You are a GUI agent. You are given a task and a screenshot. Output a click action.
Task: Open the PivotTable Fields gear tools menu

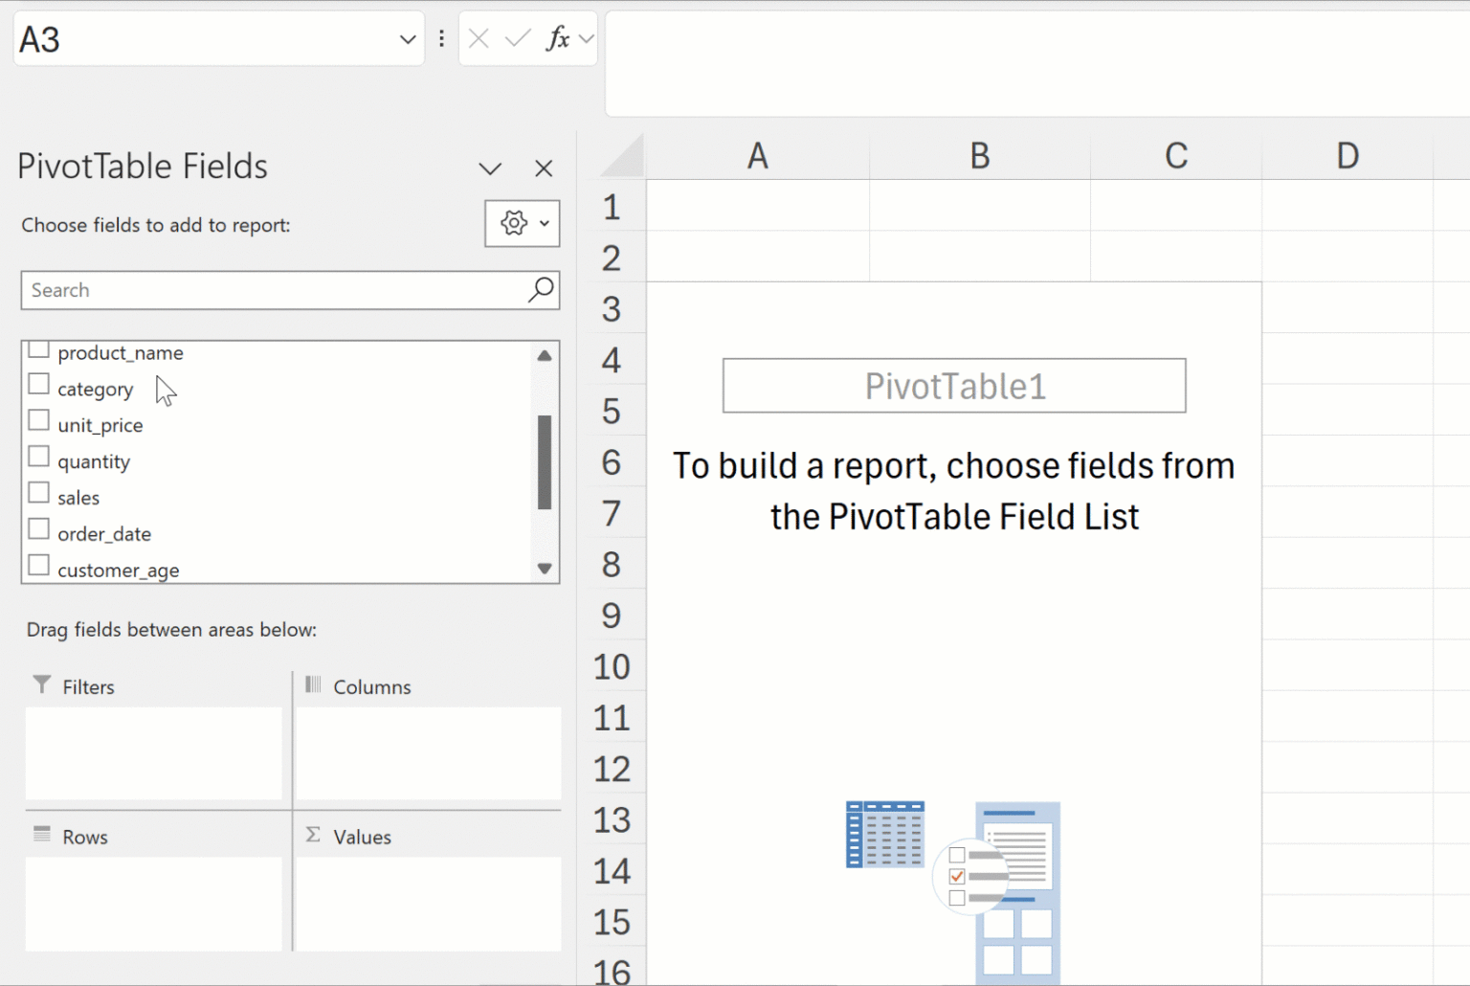[x=523, y=224]
